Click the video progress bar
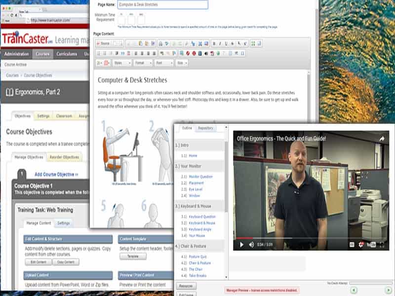This screenshot has height=296, width=395. click(x=311, y=238)
